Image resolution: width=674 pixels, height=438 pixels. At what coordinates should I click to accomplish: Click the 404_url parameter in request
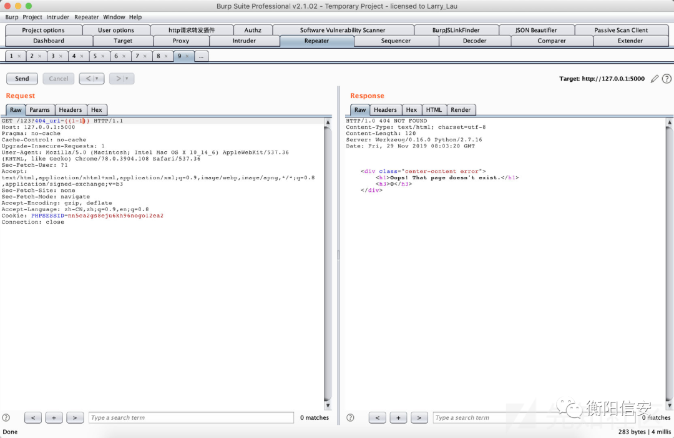[x=47, y=121]
